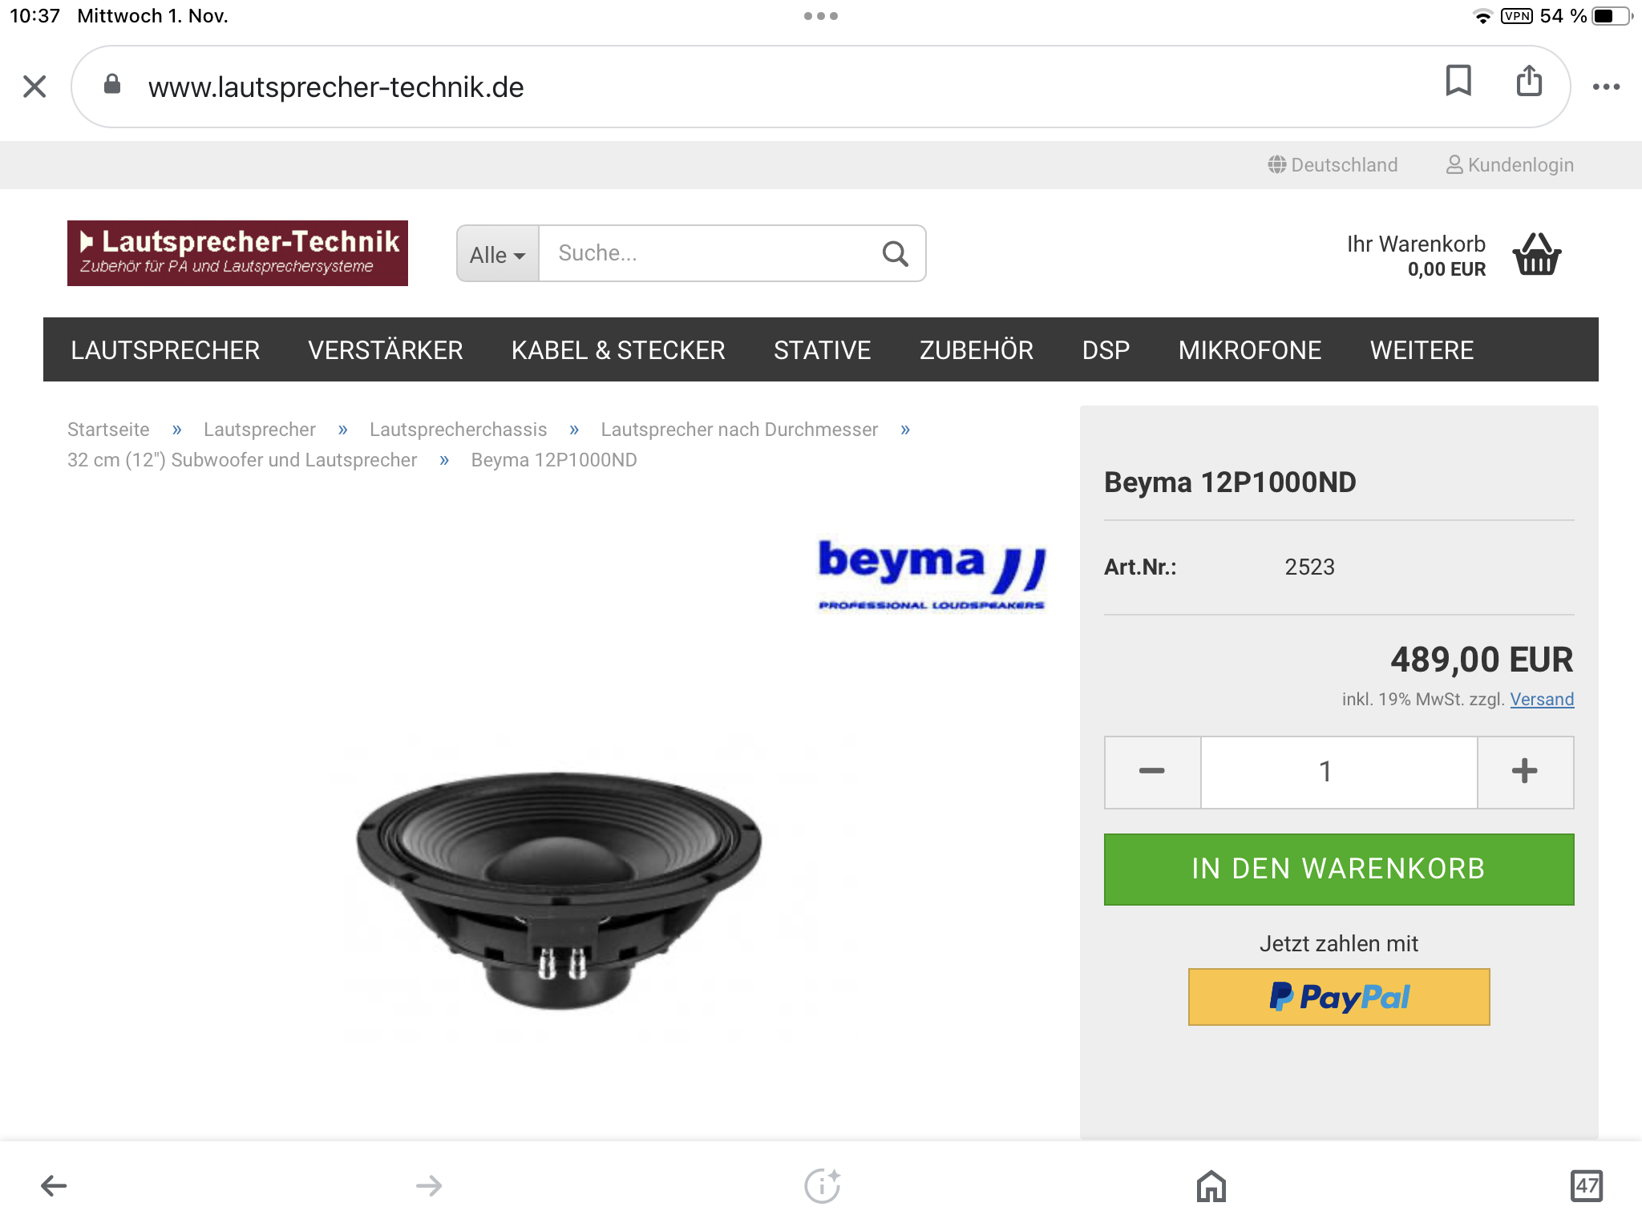The width and height of the screenshot is (1642, 1231).
Task: Increase quantity with the plus button
Action: click(1525, 772)
